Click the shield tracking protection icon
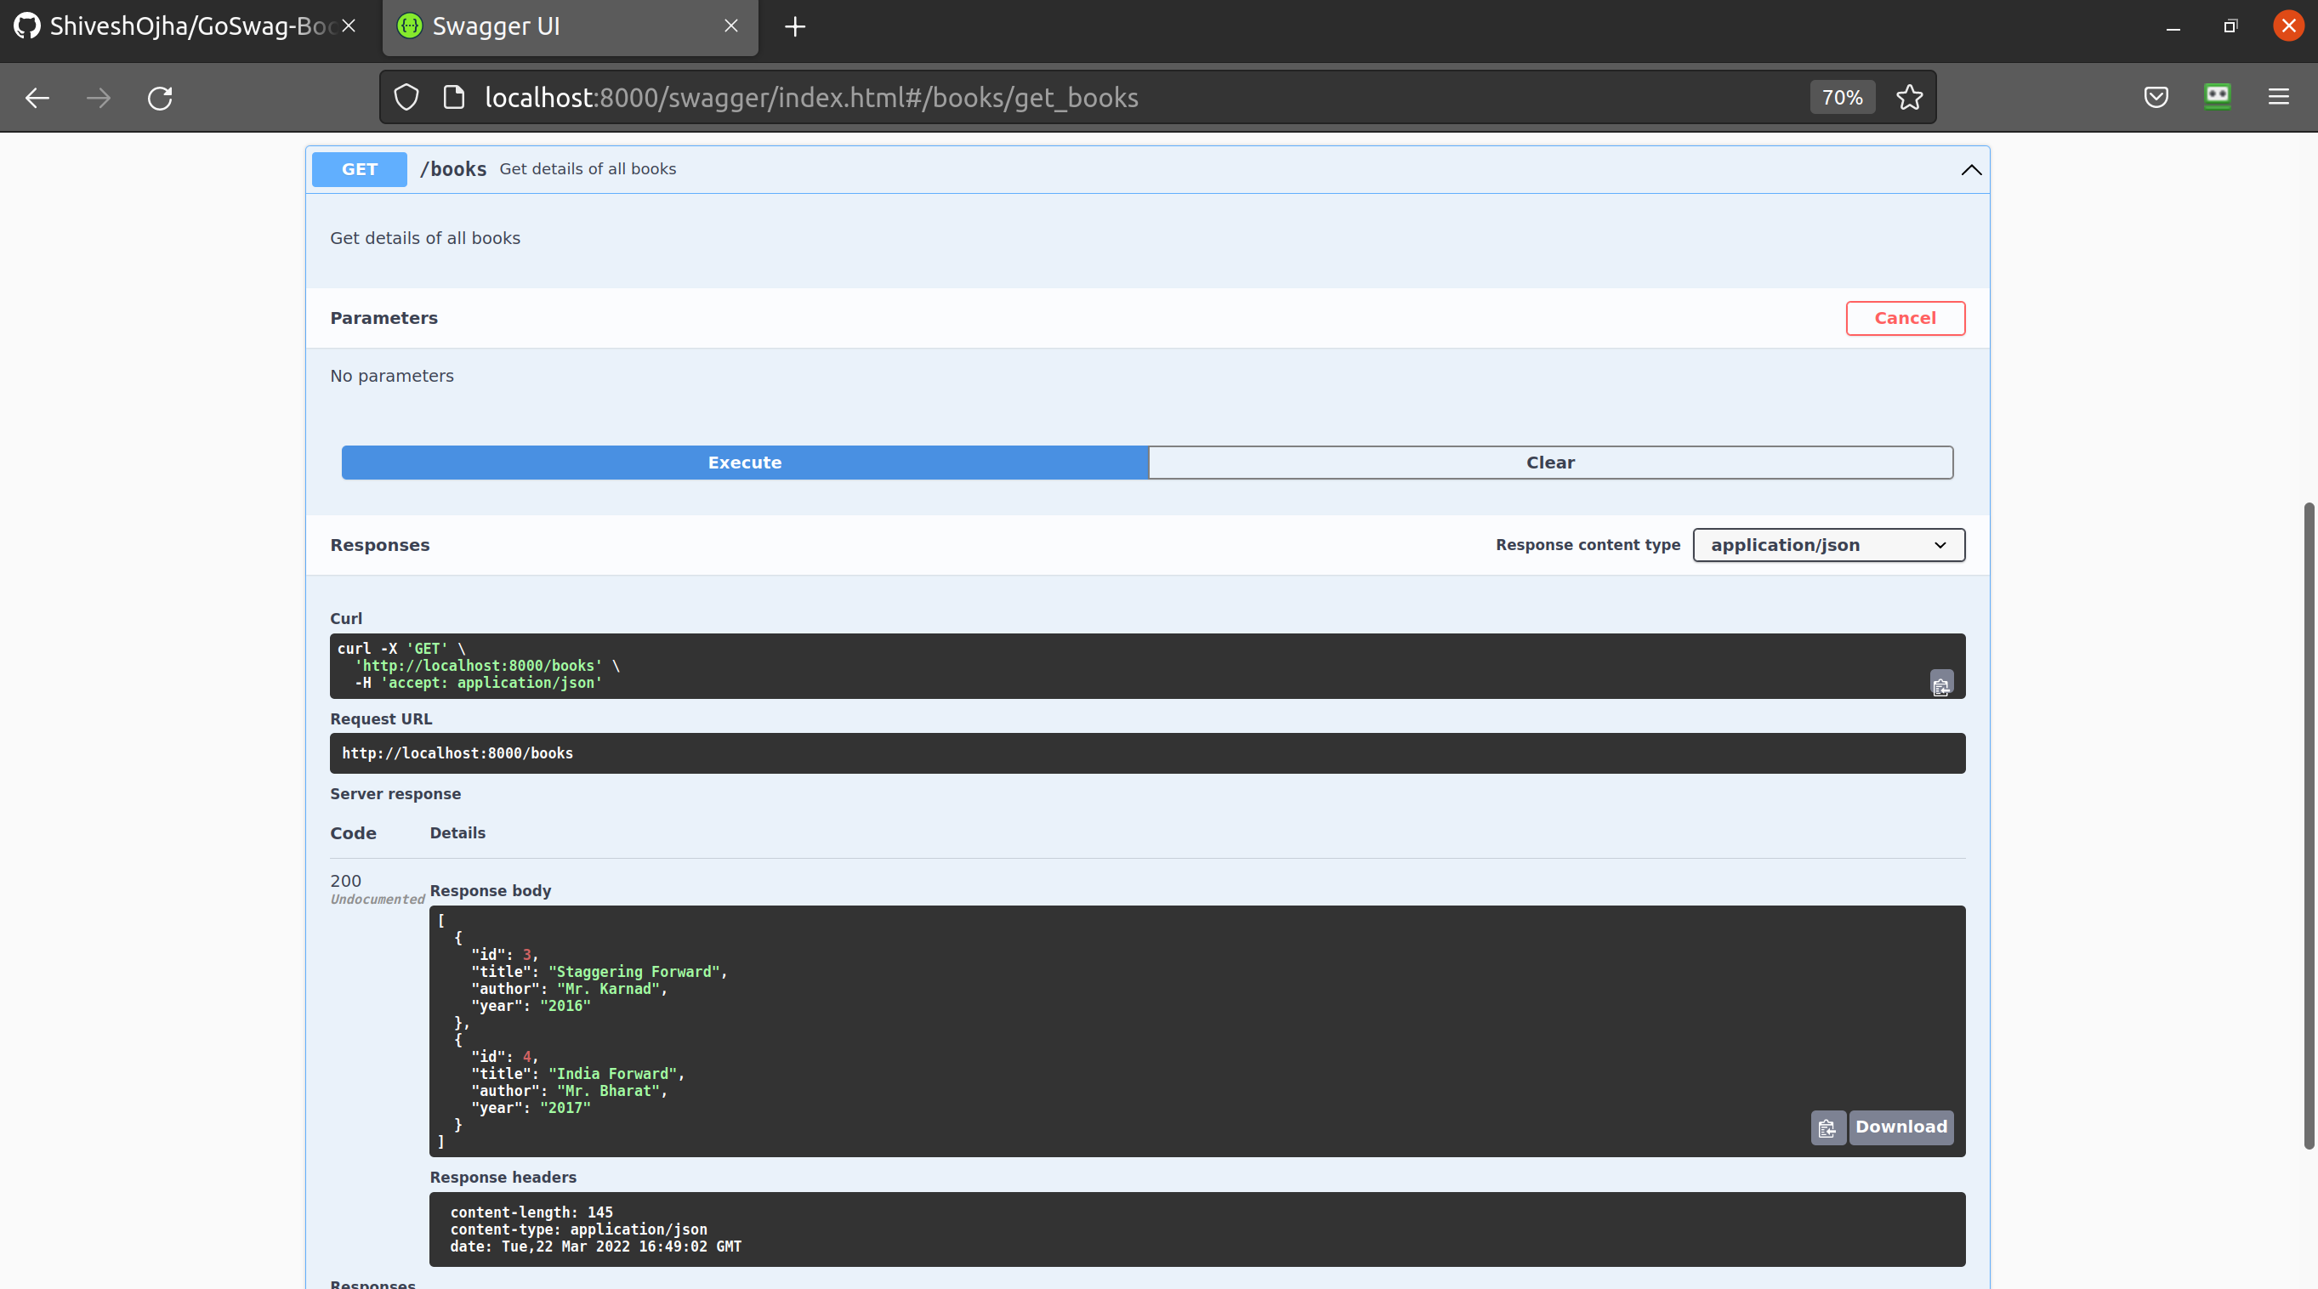This screenshot has width=2318, height=1289. point(406,97)
